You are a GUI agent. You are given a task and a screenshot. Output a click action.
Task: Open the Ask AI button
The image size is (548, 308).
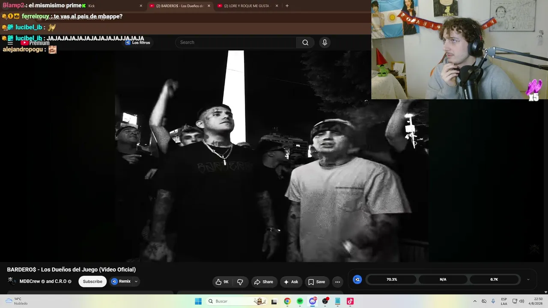click(x=291, y=282)
